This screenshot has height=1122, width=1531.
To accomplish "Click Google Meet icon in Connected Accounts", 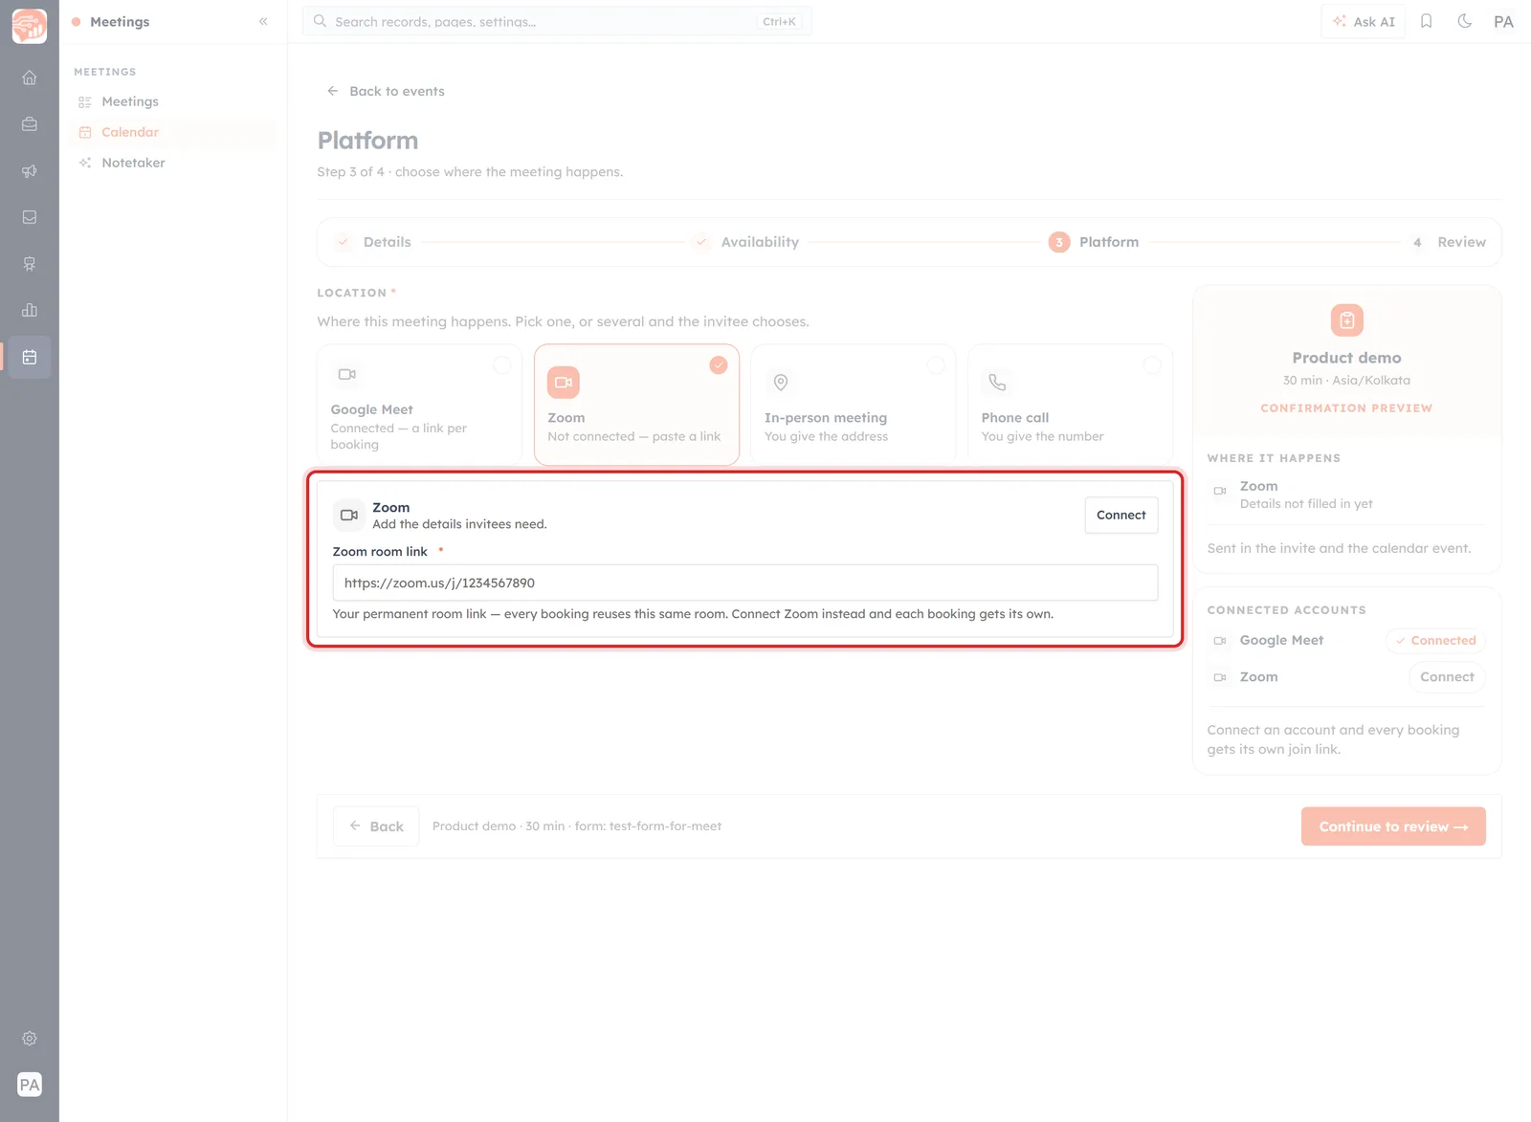I will 1220,641.
